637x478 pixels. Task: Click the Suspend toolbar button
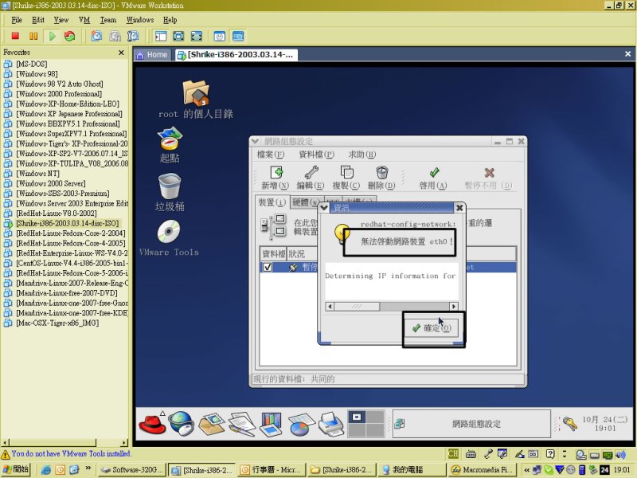coord(33,36)
